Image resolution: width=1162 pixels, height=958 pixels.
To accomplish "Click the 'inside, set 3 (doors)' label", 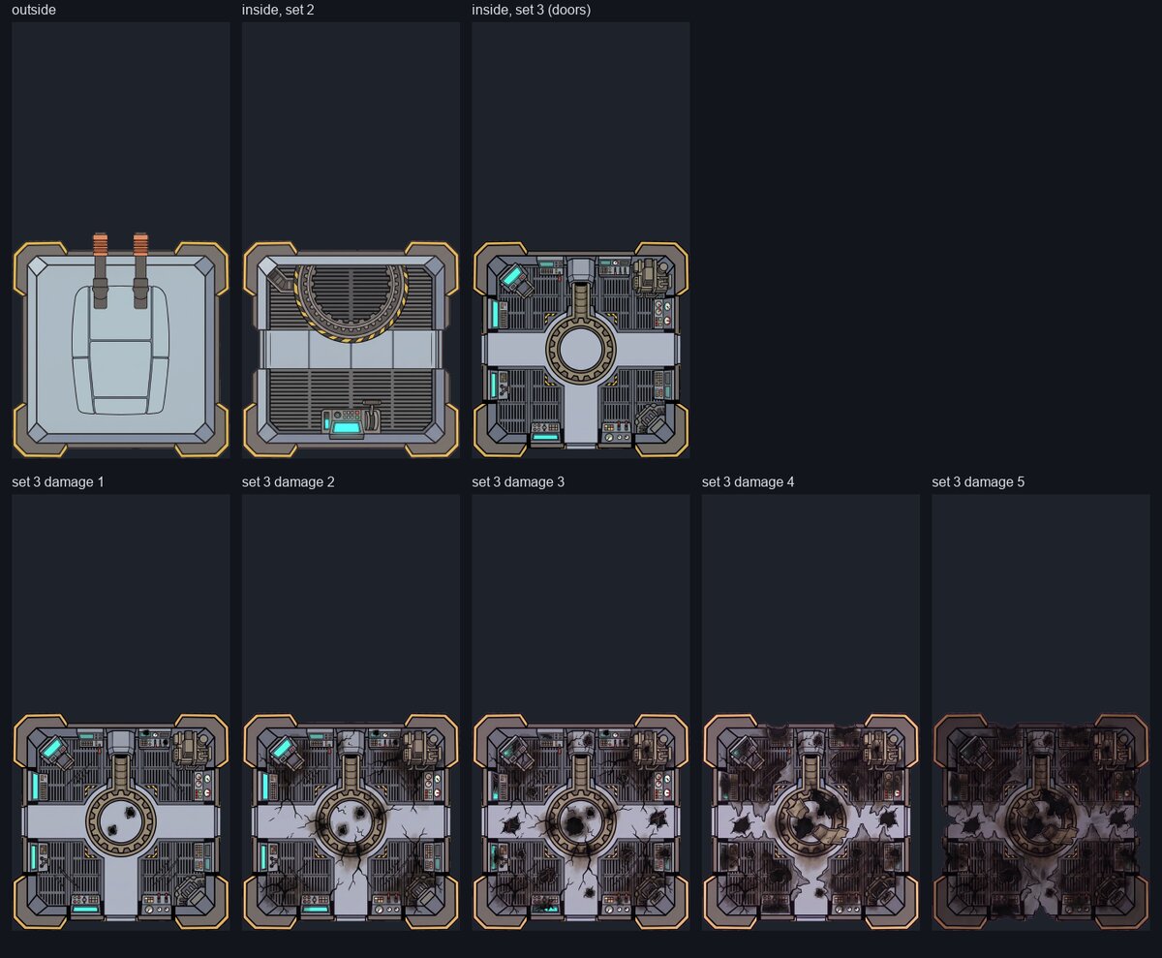I will (x=531, y=10).
